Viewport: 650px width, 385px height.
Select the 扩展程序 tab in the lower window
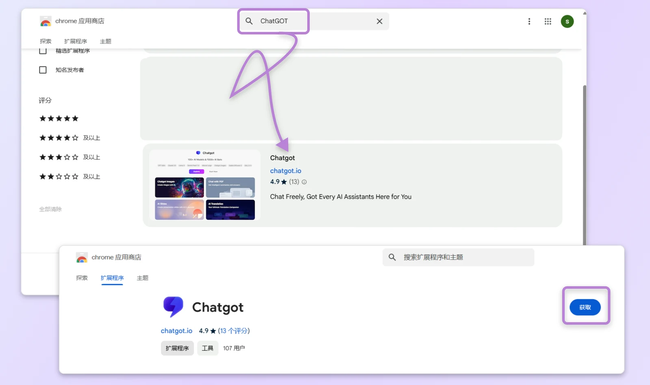pyautogui.click(x=112, y=278)
